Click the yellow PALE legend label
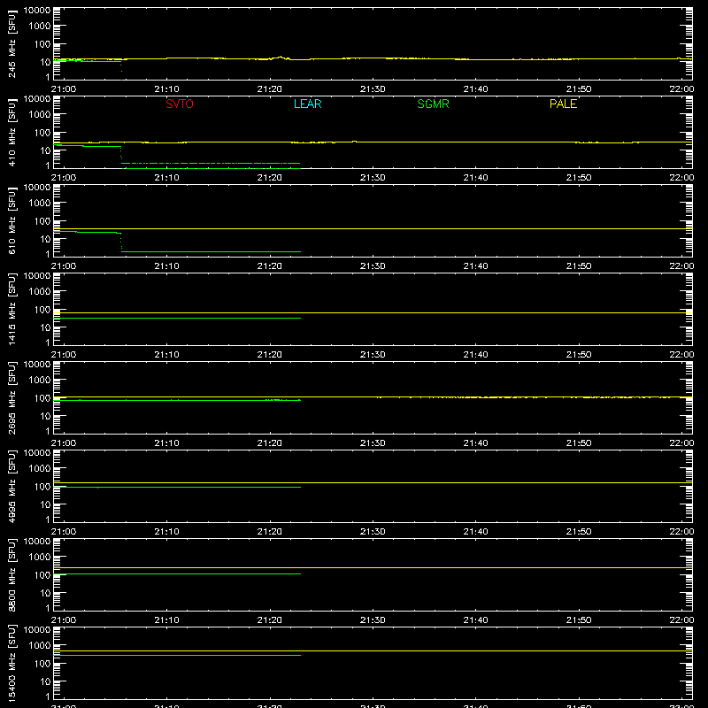 tap(563, 104)
